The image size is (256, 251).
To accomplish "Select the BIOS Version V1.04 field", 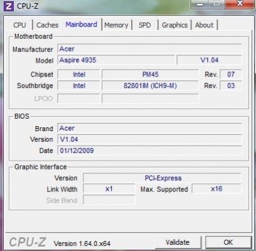I will tap(149, 139).
